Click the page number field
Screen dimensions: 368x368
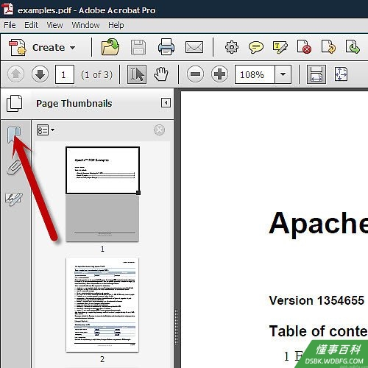65,74
